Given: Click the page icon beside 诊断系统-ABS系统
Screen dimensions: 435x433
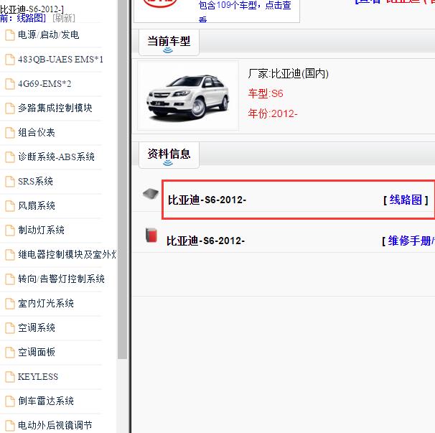Looking at the screenshot, I should (10, 157).
